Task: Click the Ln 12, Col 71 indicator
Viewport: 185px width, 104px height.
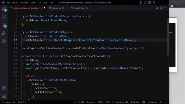Action: point(78,102)
